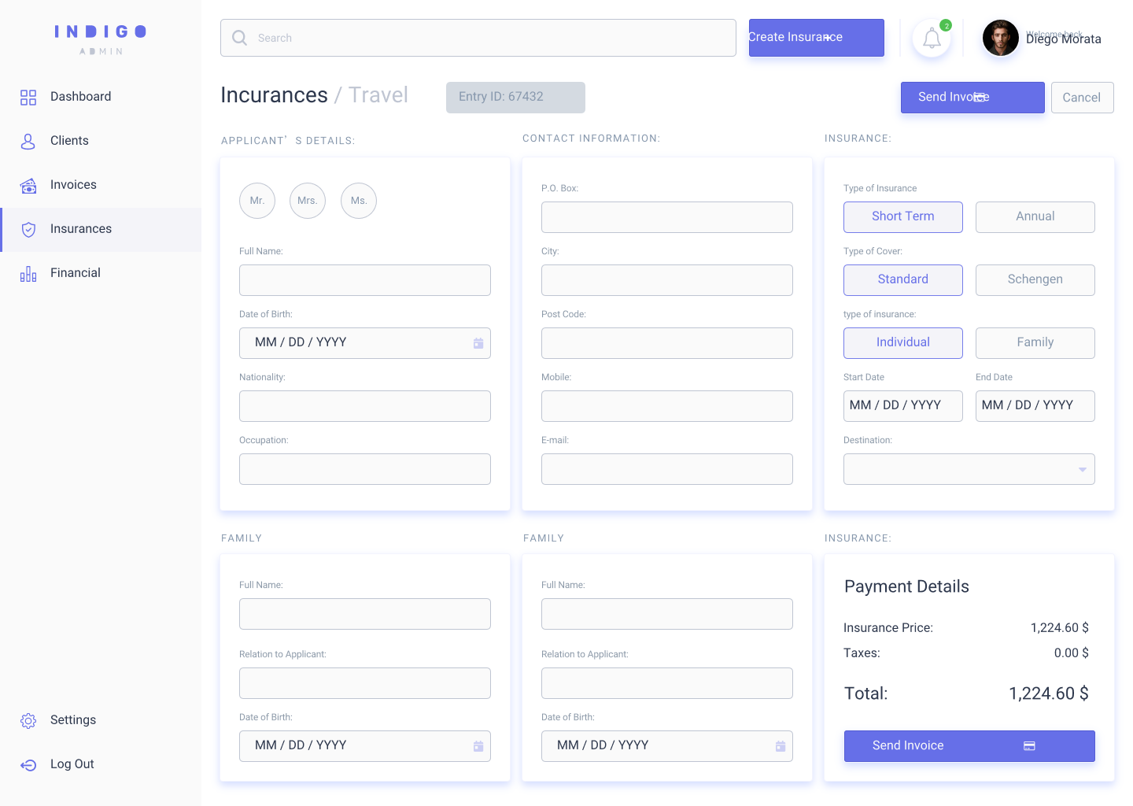Screen dimensions: 1133x806
Task: Click the Insurances shield icon
Action: click(x=28, y=230)
